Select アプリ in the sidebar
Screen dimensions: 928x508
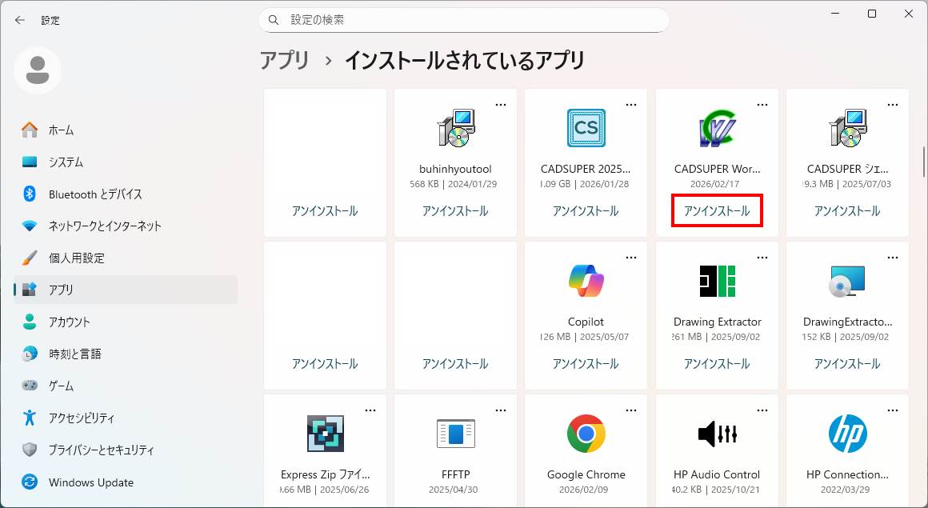coord(126,290)
